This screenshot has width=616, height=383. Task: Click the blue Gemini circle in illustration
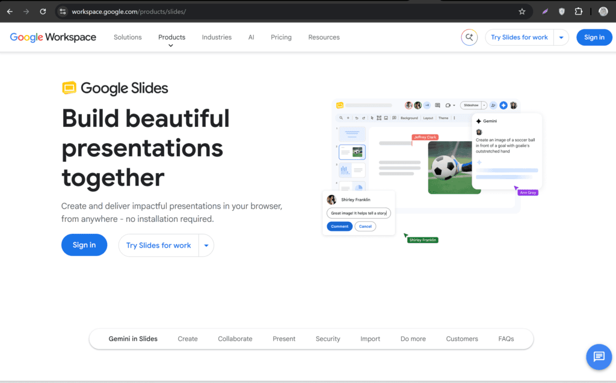(504, 105)
